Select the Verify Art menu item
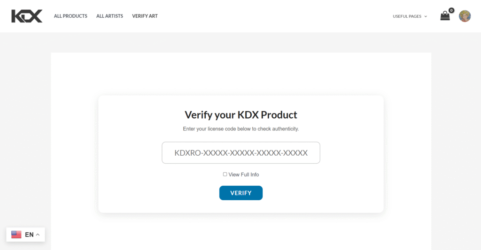The width and height of the screenshot is (481, 250). tap(145, 16)
